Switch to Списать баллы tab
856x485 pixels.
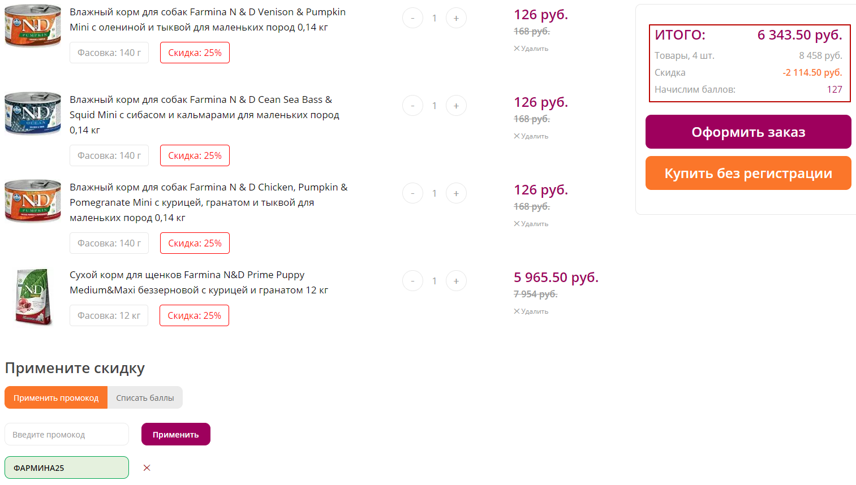[145, 397]
